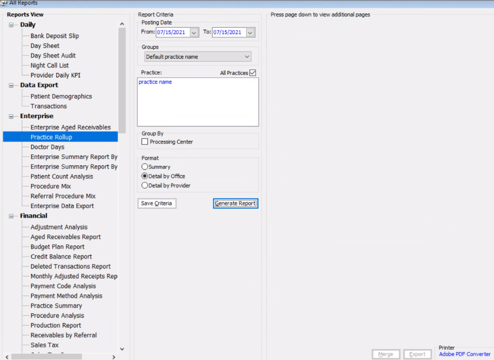Select the Adjustment Analysis report

pyautogui.click(x=59, y=227)
